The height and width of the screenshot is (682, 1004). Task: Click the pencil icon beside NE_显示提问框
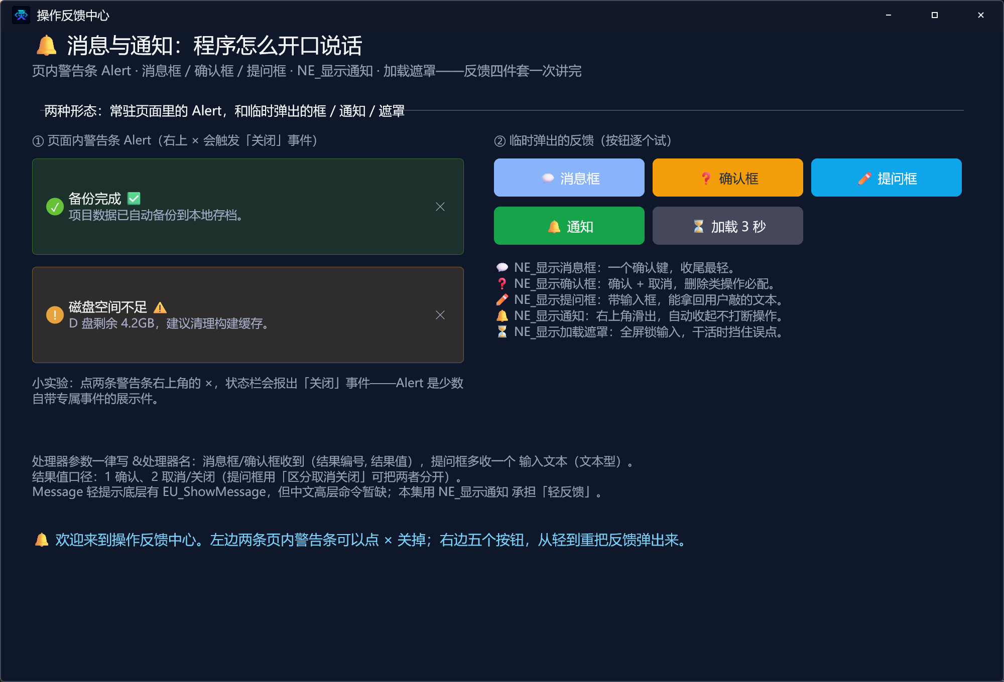(x=502, y=299)
